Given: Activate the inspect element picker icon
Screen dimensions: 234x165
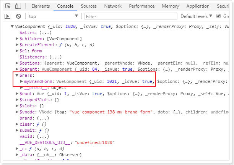Looking at the screenshot, I should [8, 6].
